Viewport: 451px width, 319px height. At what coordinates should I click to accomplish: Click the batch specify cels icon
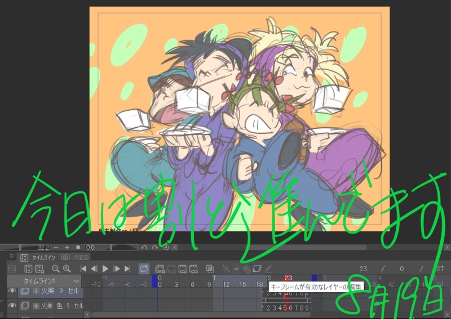193,269
